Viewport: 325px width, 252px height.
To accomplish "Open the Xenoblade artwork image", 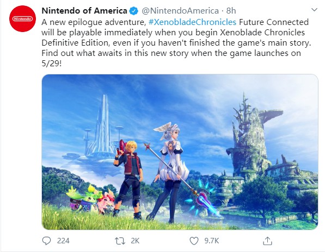I will pyautogui.click(x=180, y=152).
